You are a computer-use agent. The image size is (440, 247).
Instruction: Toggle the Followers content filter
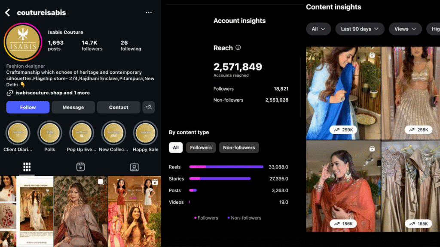[201, 148]
